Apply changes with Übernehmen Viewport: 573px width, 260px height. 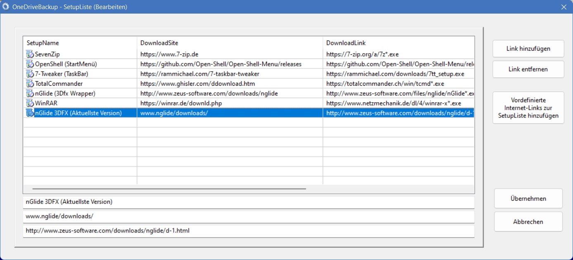tap(528, 199)
